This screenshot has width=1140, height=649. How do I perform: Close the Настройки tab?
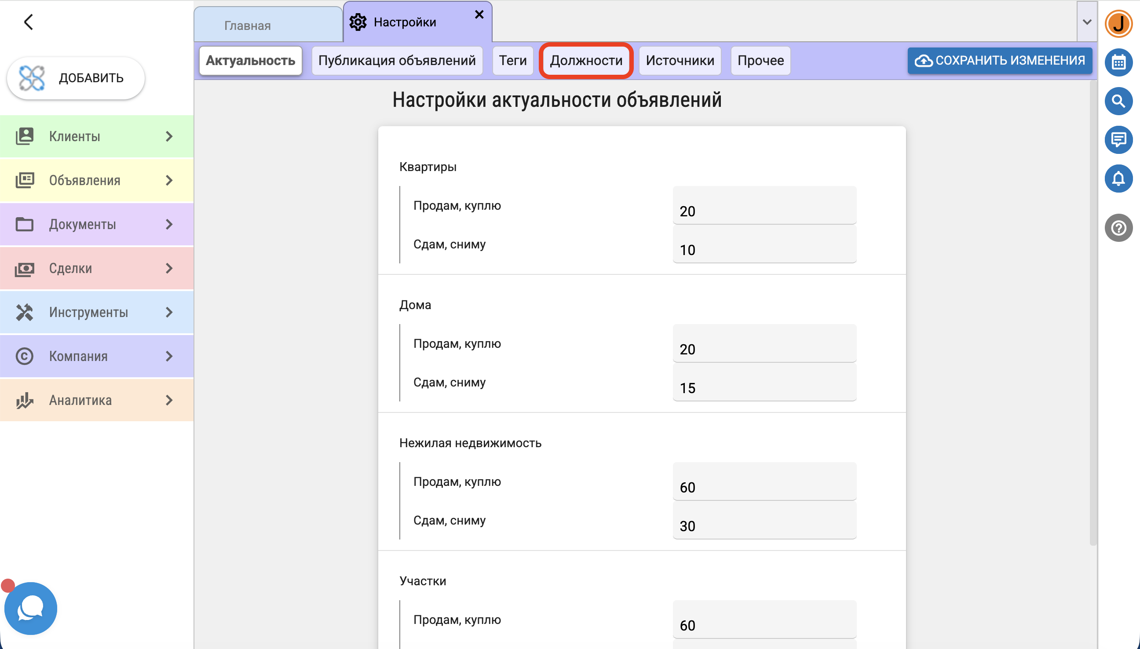pyautogui.click(x=479, y=15)
